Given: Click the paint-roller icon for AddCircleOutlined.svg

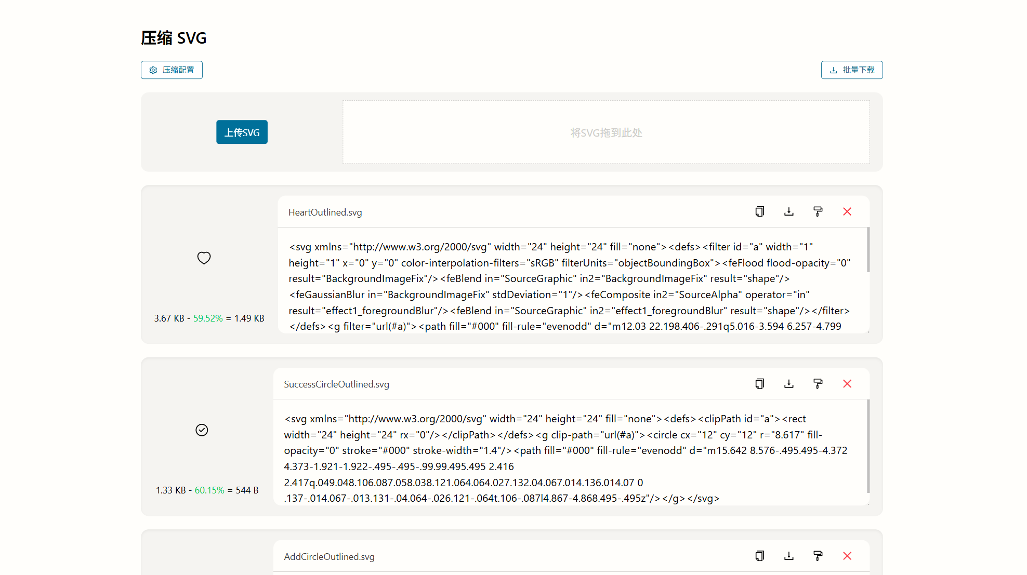Looking at the screenshot, I should click(818, 556).
